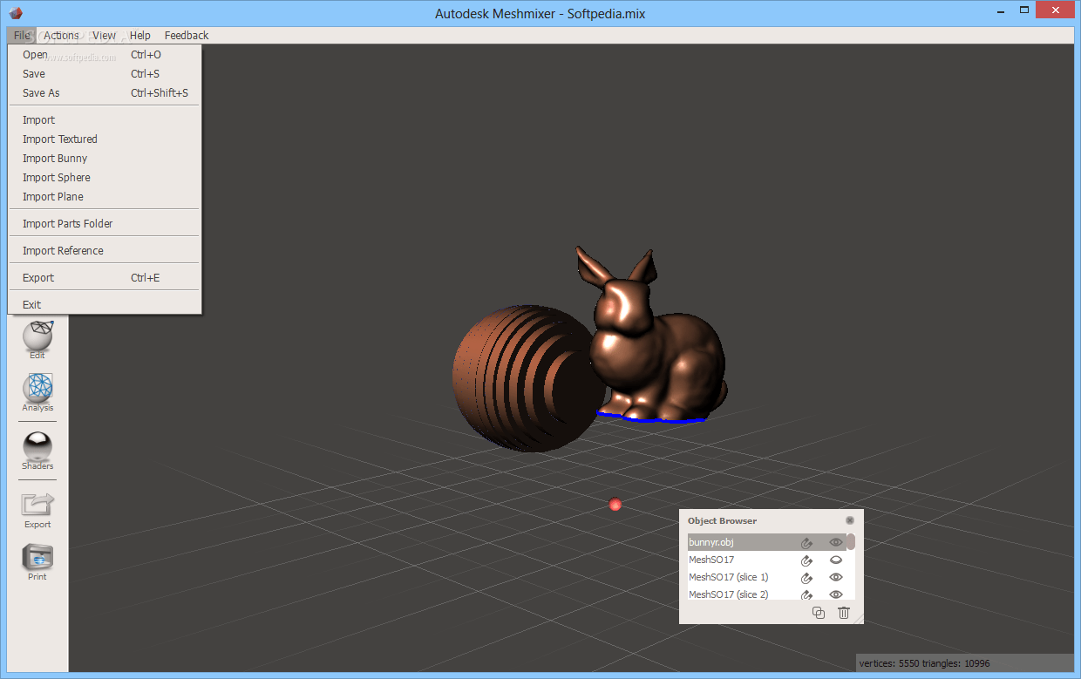Duplicate the selected object in Object Browser

[818, 613]
